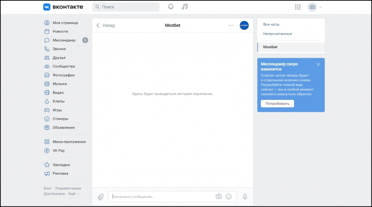
Task: Click the paperclip attachment icon
Action: (x=101, y=197)
